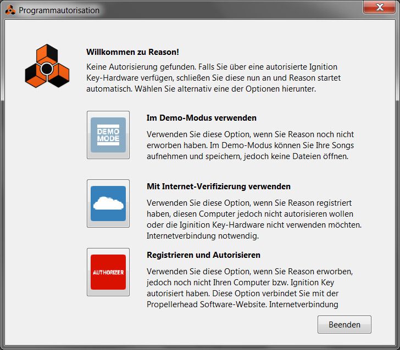Select the cloud Internet verification icon
The width and height of the screenshot is (400, 350).
(x=108, y=204)
